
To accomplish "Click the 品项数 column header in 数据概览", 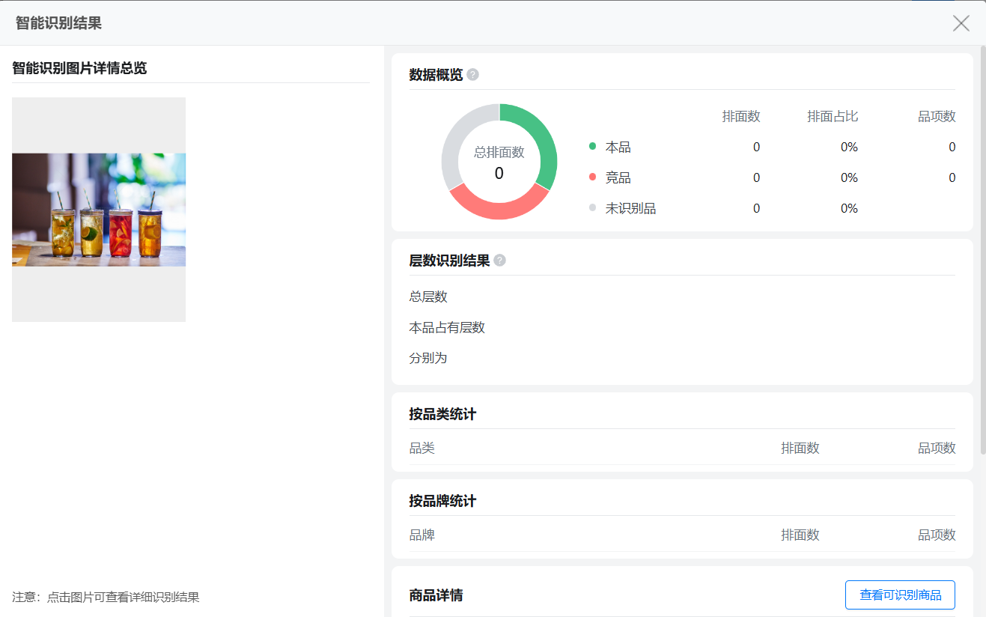I will [937, 117].
